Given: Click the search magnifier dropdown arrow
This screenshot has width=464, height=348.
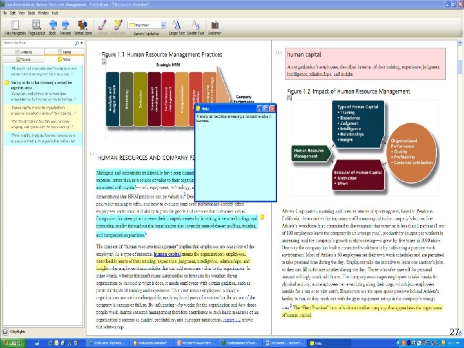Looking at the screenshot, I should click(82, 43).
